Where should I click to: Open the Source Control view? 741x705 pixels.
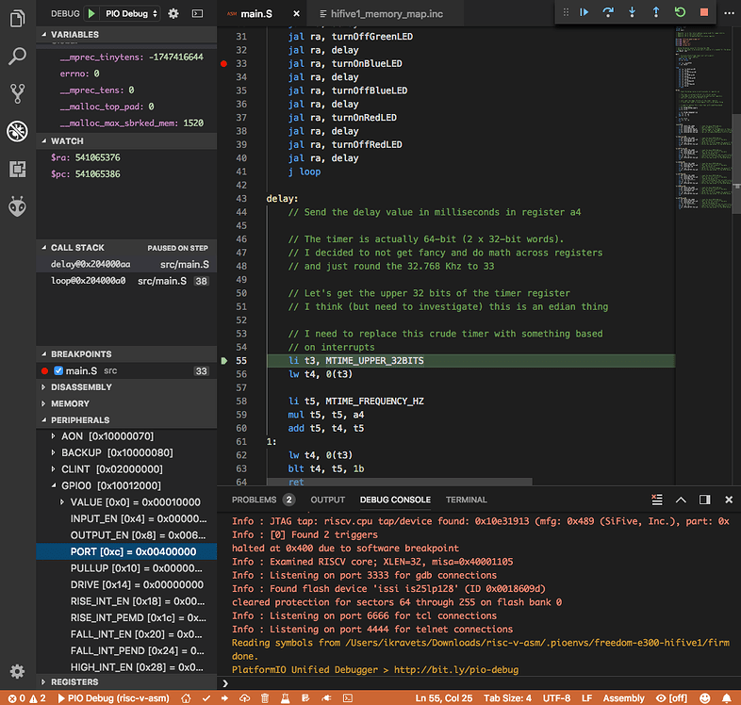(x=18, y=93)
